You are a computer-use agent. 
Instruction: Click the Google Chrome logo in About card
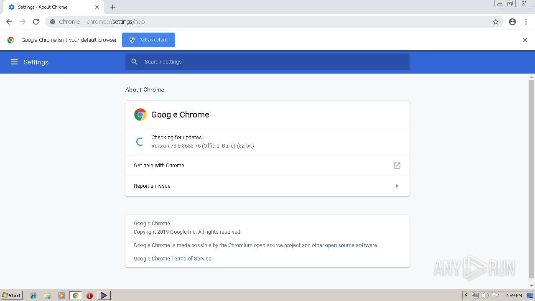(140, 115)
